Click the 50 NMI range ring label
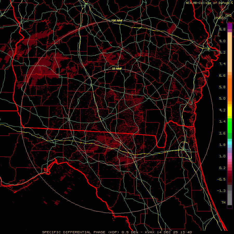Screen dimensions: 234x234 (x=117, y=69)
